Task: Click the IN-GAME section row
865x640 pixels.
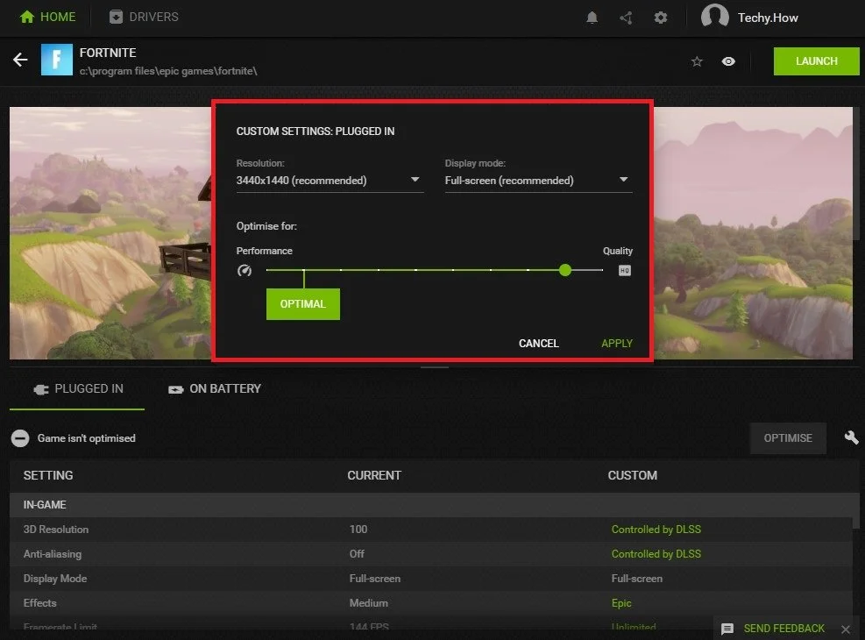Action: point(431,505)
